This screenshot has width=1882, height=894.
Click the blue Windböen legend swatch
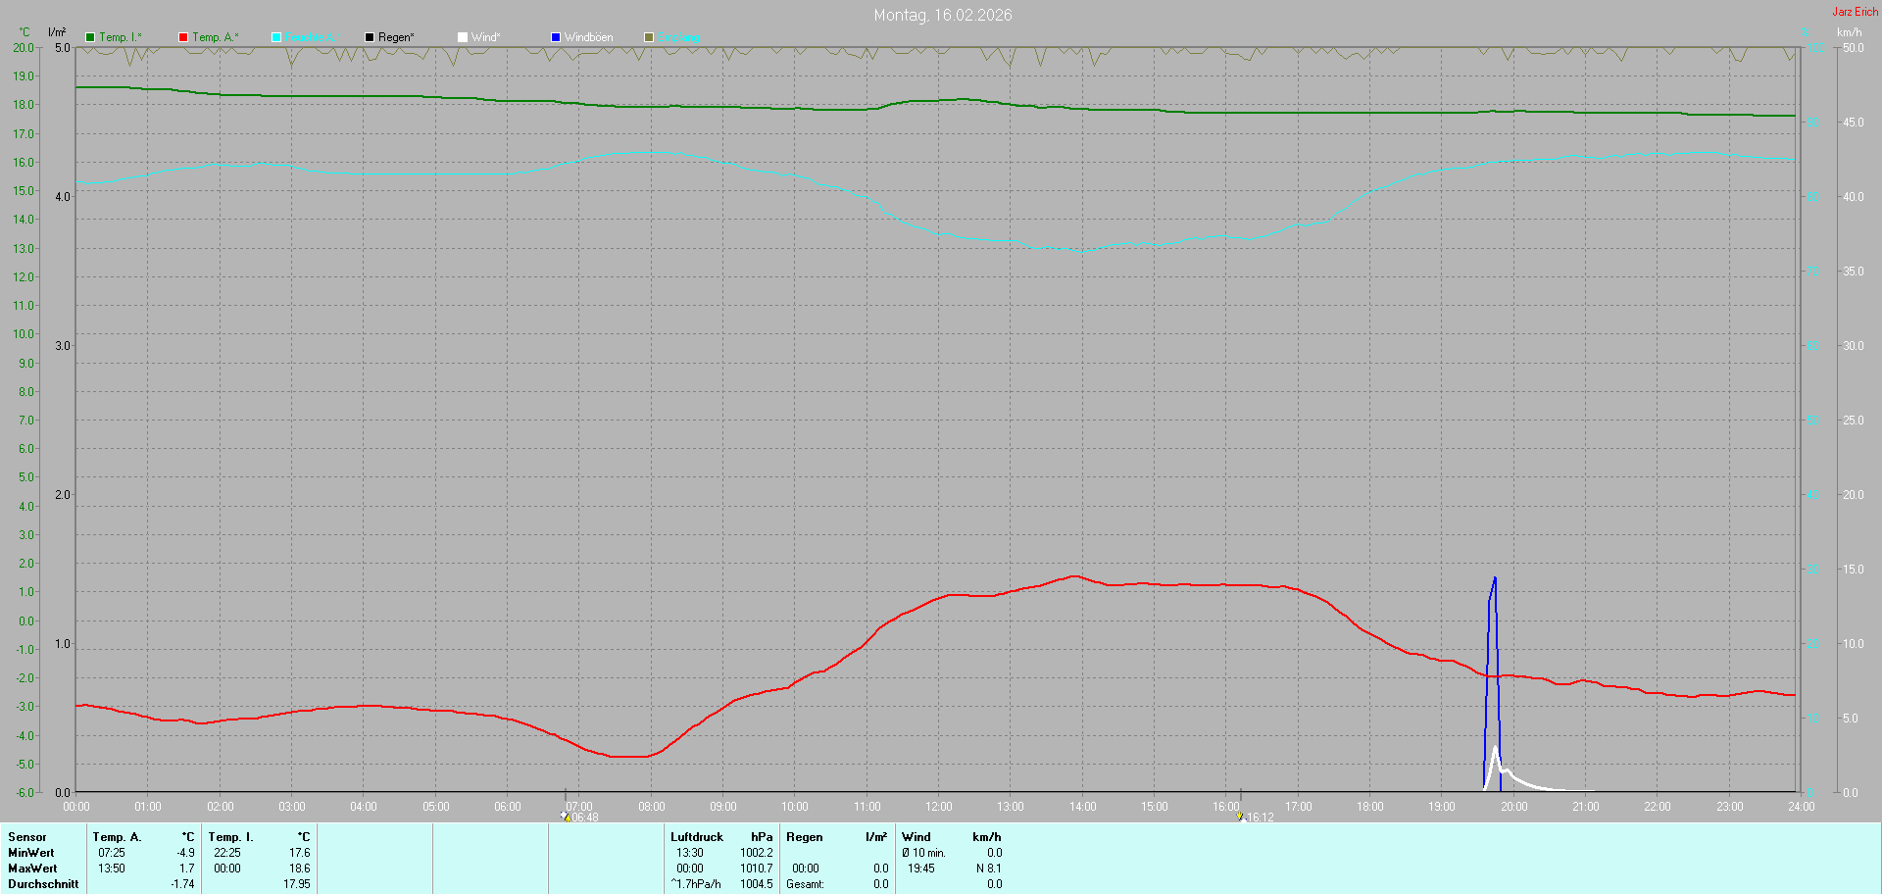[556, 37]
